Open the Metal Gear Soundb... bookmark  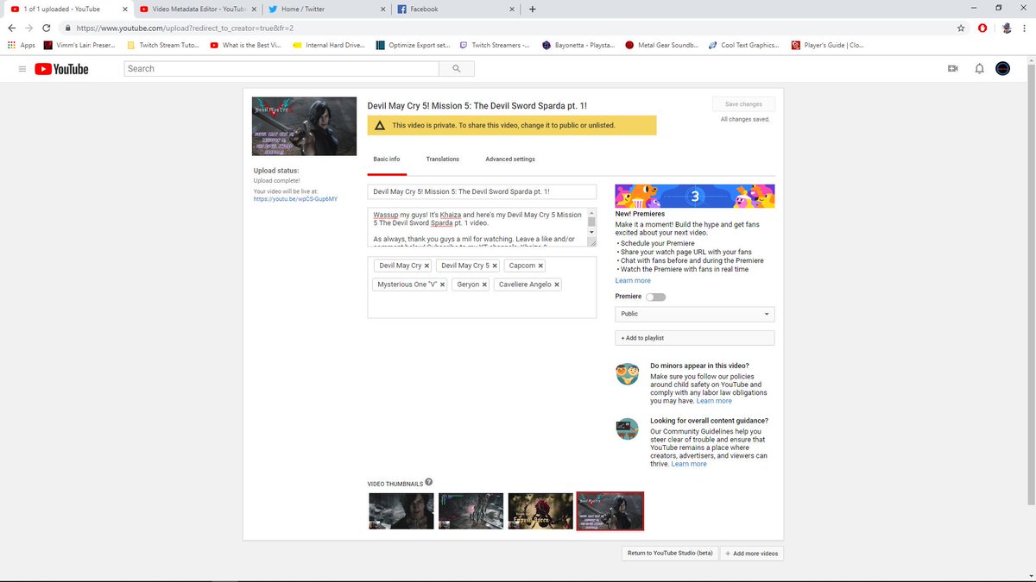(661, 45)
